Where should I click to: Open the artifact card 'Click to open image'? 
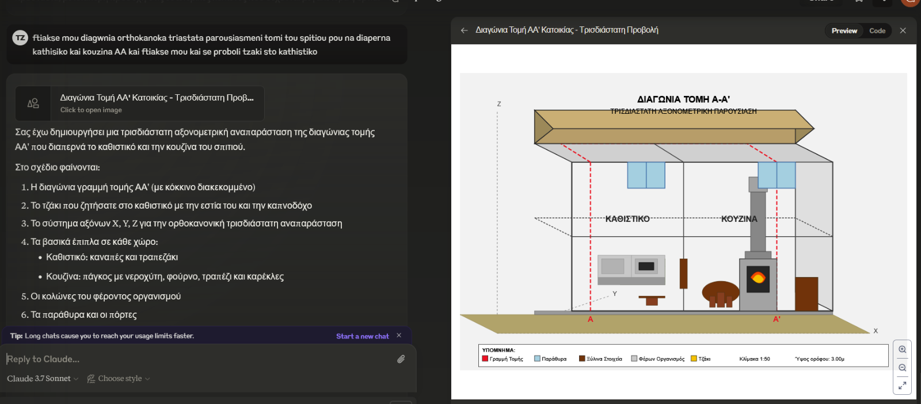157,103
